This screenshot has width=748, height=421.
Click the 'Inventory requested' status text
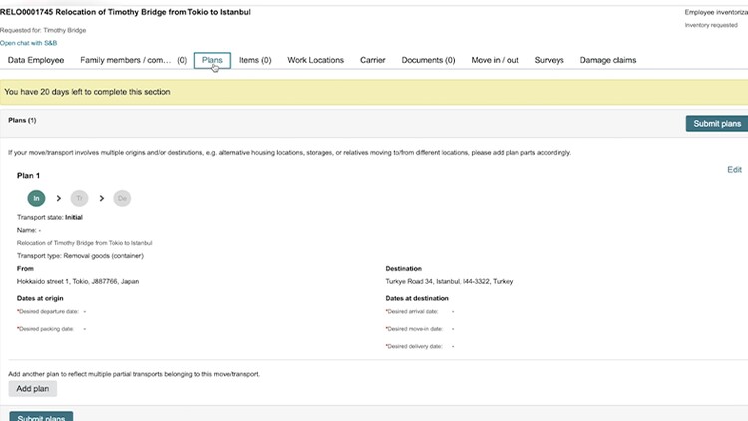[711, 25]
